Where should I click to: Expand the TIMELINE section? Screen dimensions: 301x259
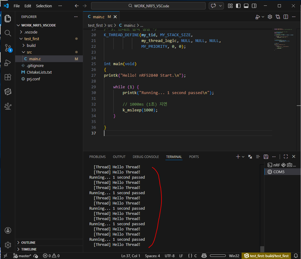pos(49,249)
